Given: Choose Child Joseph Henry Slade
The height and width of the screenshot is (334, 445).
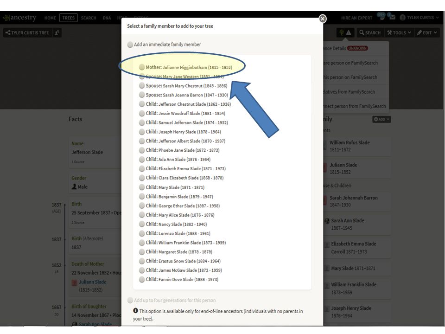Looking at the screenshot, I should coord(142,132).
